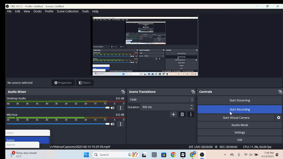The image size is (283, 159).
Task: Remove transition with the trash icon
Action: 182,114
